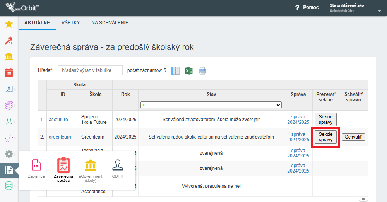Open Zápisnice from the popup menu

pos(36,169)
